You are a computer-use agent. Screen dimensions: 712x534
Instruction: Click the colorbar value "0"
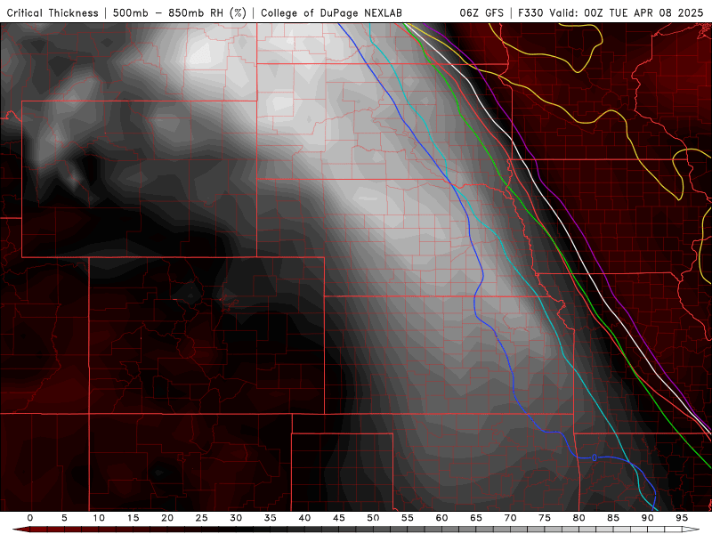[x=30, y=518]
